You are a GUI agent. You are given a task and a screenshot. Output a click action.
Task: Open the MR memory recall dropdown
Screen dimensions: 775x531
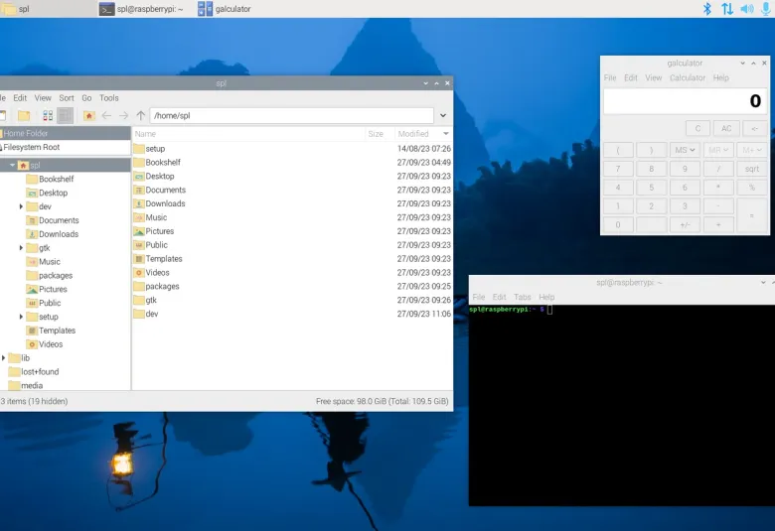click(x=718, y=150)
